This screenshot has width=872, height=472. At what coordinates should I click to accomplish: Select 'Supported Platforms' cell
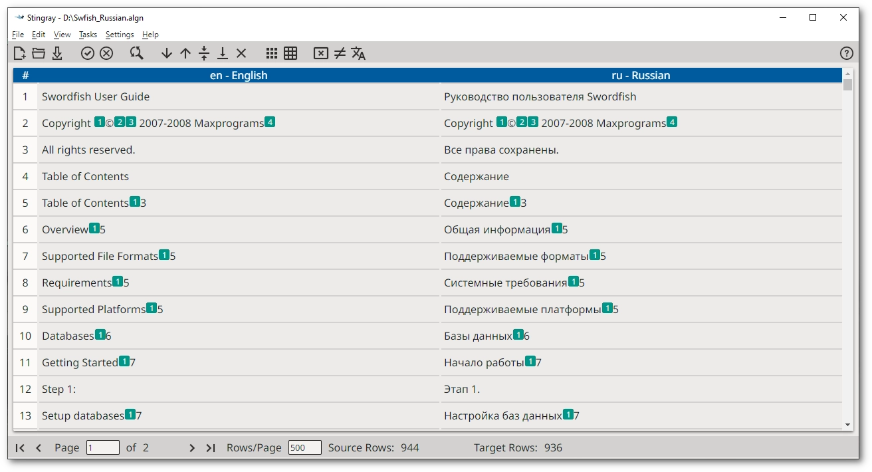239,309
